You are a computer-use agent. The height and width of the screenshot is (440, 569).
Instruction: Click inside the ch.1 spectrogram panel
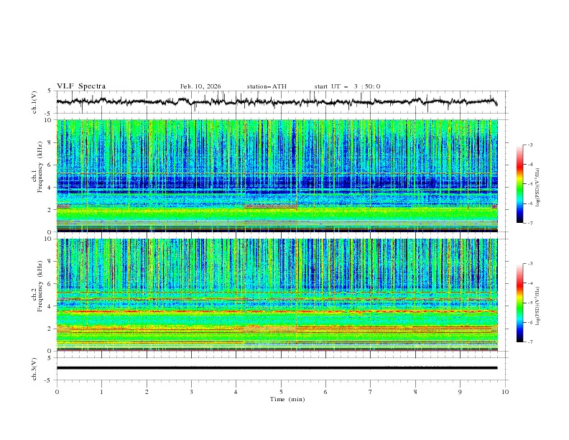pos(280,176)
